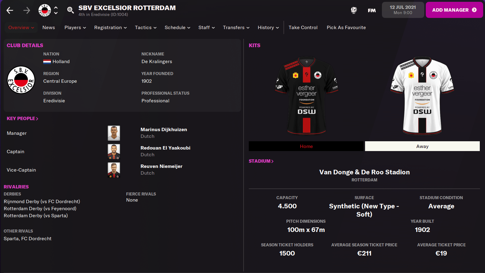This screenshot has width=485, height=273.
Task: Click the Synthetic (New Type - Soft) surface value
Action: (x=364, y=210)
